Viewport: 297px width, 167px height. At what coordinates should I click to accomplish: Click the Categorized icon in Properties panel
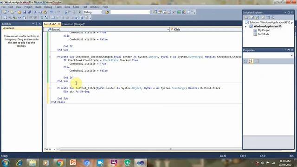(x=245, y=61)
